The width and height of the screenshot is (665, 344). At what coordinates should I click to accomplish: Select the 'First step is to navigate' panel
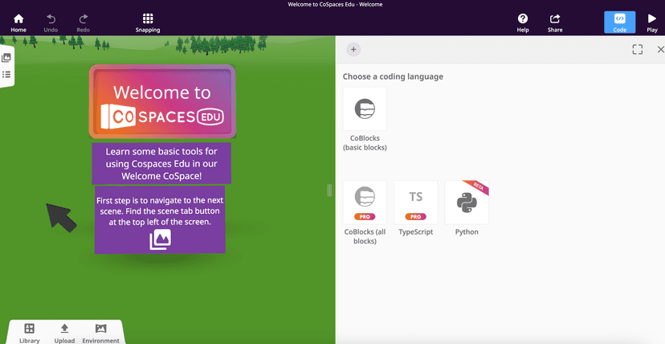click(x=160, y=220)
